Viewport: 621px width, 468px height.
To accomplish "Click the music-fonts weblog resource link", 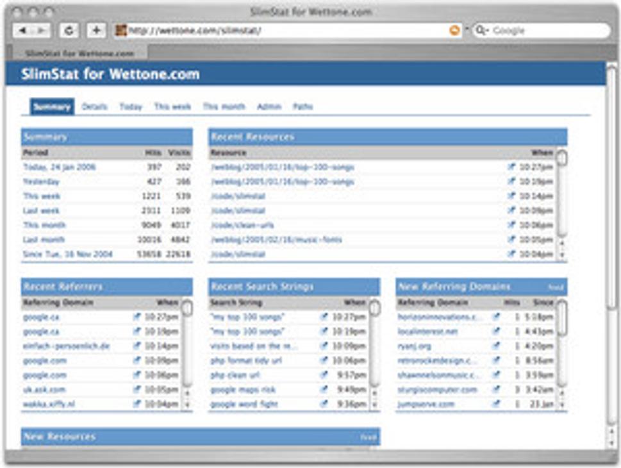I will [276, 239].
